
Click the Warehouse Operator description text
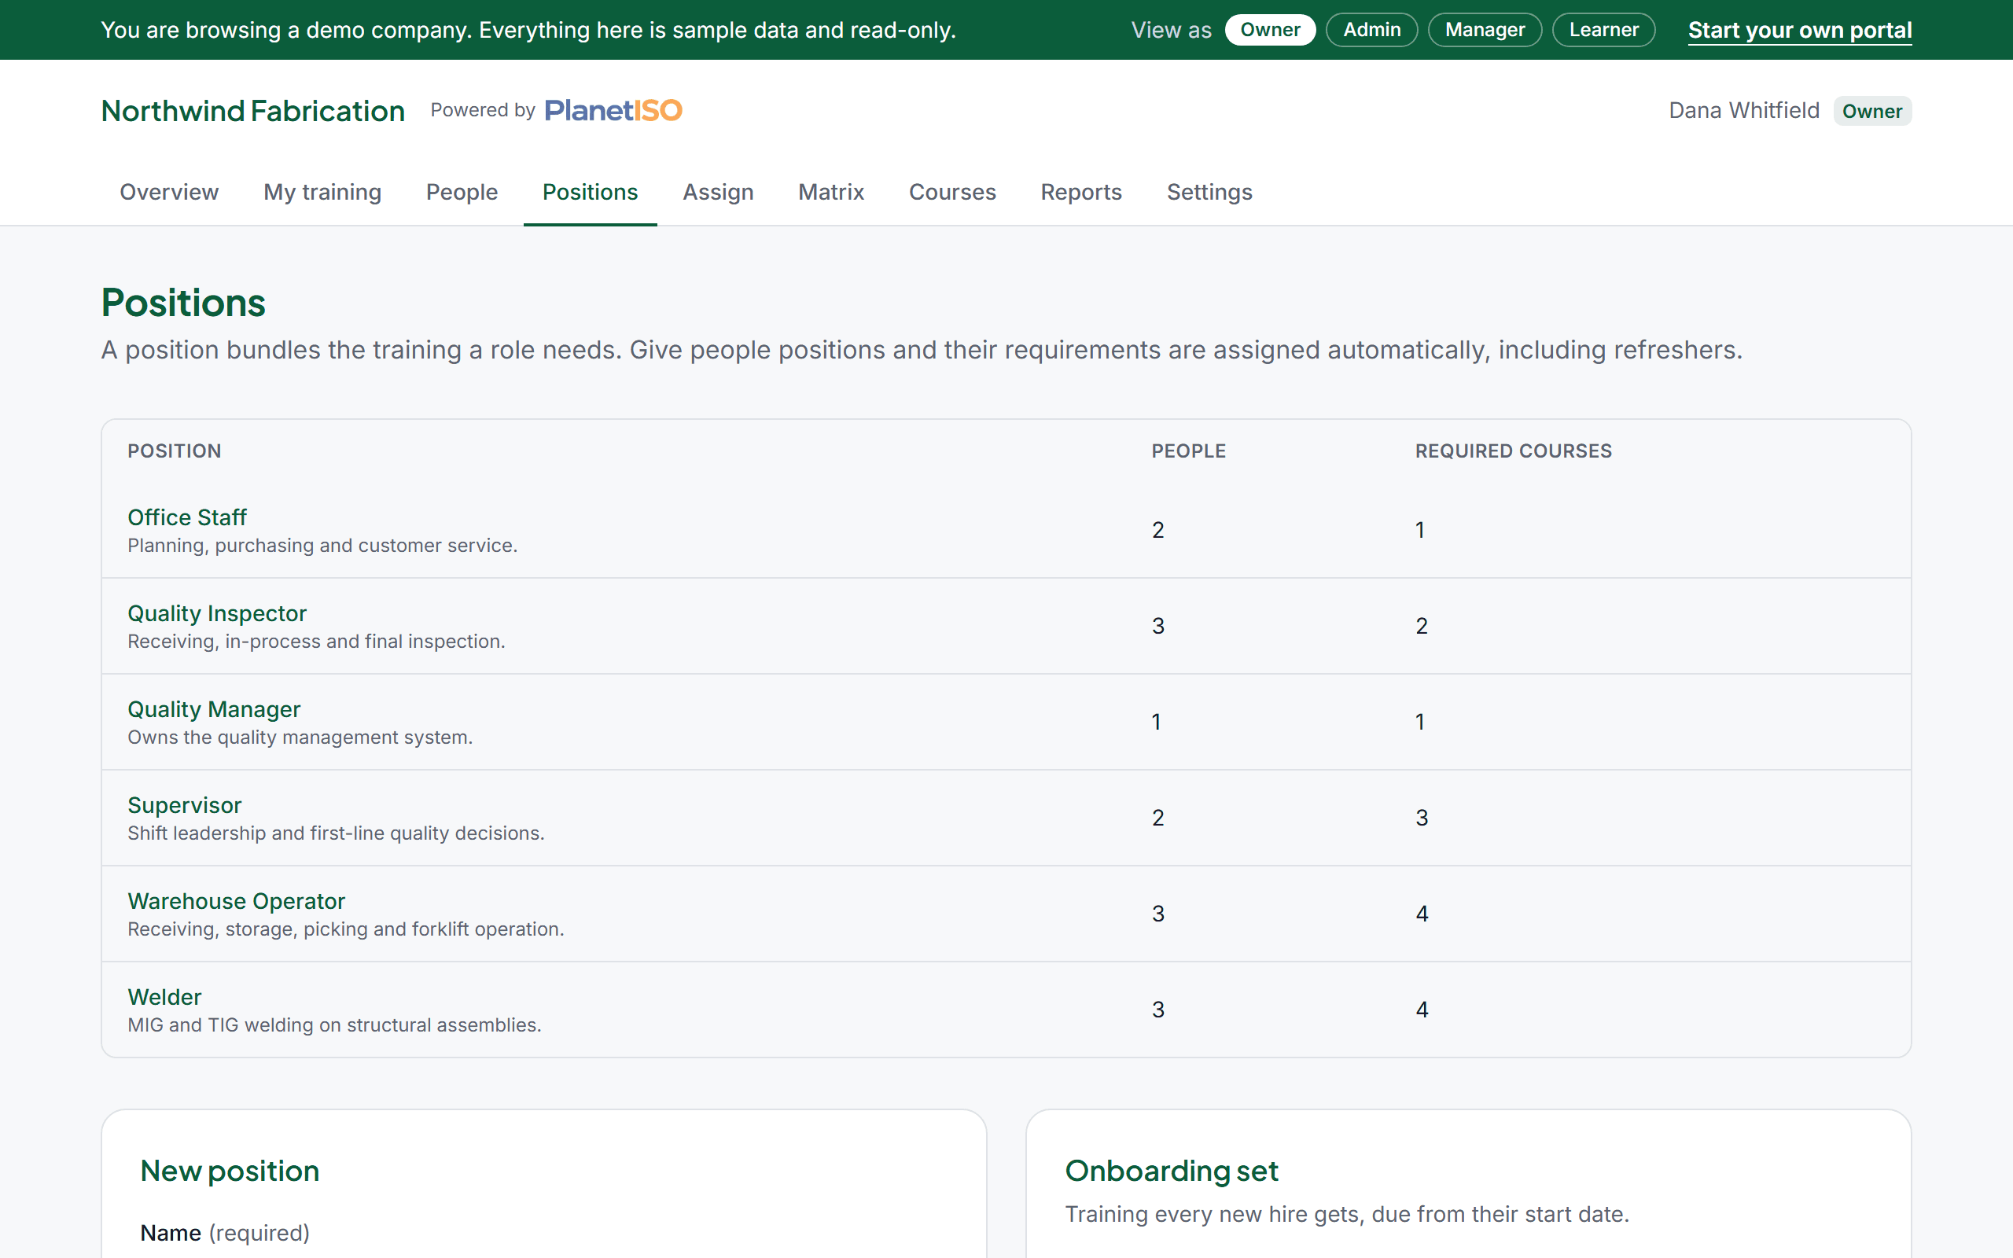tap(346, 929)
